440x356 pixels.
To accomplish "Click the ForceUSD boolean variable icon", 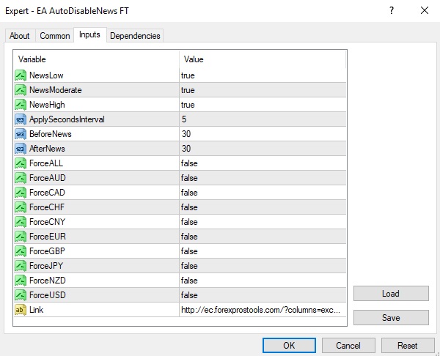I will coord(21,295).
